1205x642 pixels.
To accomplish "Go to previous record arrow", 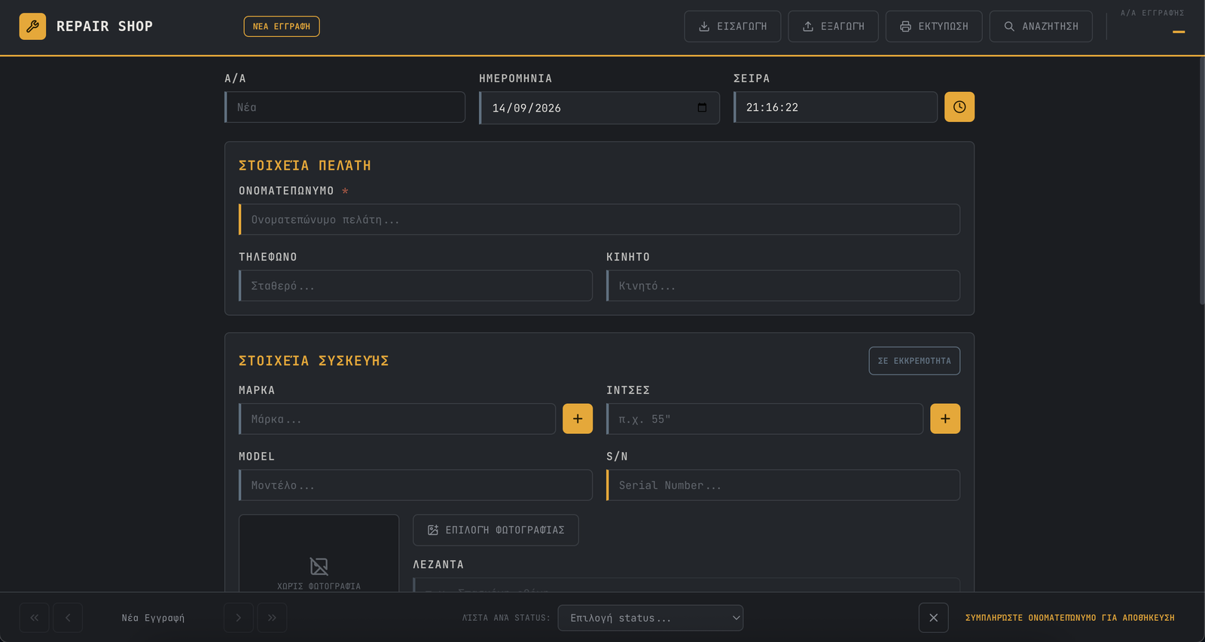I will 68,618.
